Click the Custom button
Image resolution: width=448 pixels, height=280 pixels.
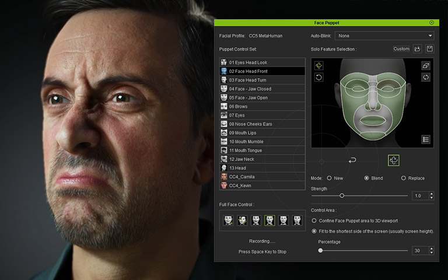(401, 49)
